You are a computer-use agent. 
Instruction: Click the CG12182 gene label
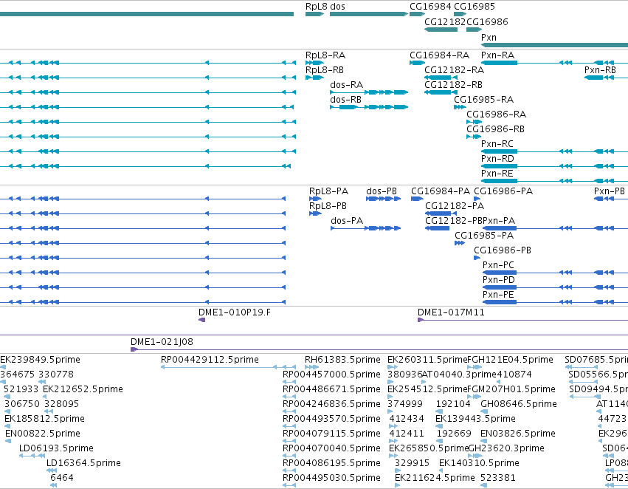(x=445, y=21)
